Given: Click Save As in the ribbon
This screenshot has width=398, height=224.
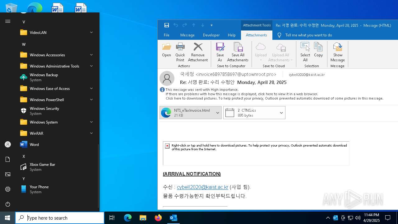Looking at the screenshot, I should pyautogui.click(x=220, y=52).
